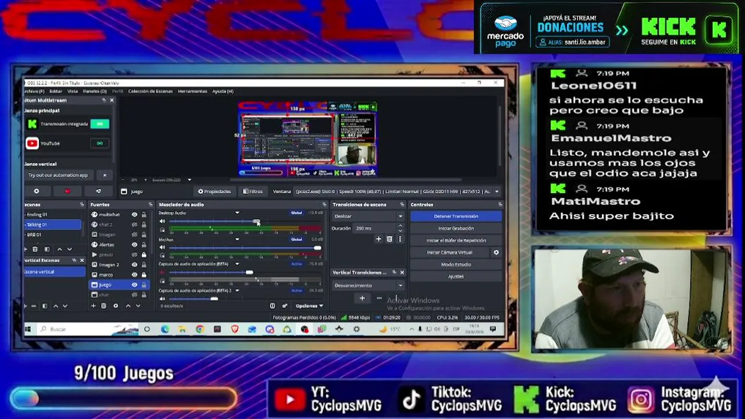The height and width of the screenshot is (419, 745).
Task: Unmute the red speaker on Captura de audio (BETA)
Action: [162, 272]
